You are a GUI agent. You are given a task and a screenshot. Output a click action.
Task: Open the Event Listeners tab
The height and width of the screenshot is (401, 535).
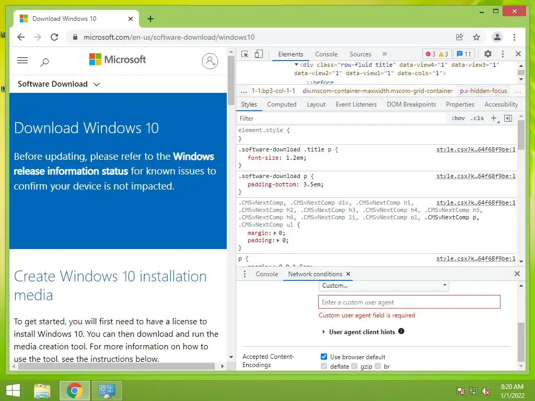[356, 104]
